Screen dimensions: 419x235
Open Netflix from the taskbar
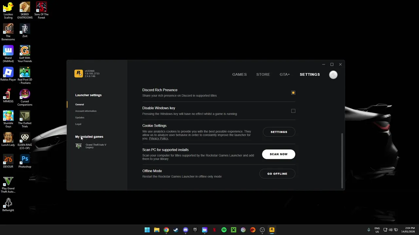[x=214, y=230]
